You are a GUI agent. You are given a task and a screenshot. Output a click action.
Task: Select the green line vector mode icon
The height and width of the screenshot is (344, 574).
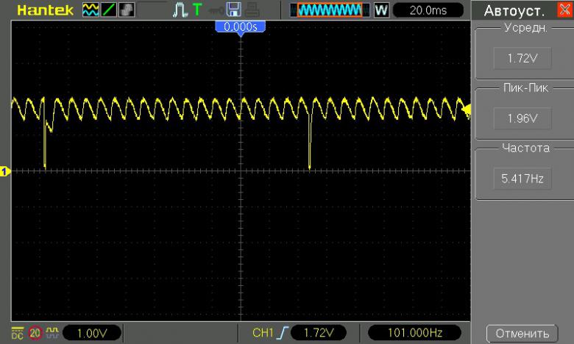[108, 10]
